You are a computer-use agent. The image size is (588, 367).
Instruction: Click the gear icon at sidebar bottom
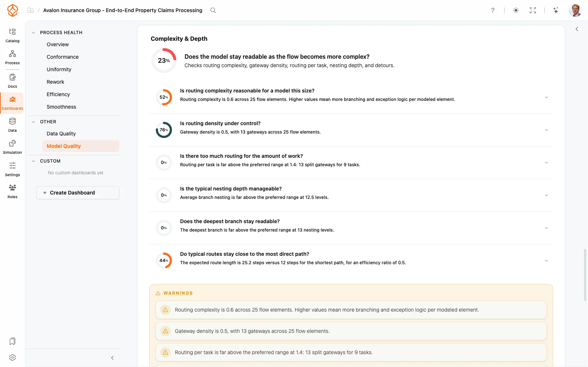click(12, 357)
